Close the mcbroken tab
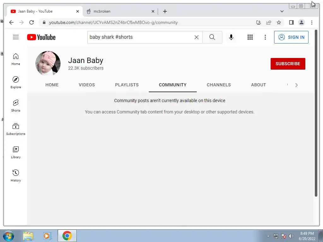The height and width of the screenshot is (242, 323). point(153,11)
